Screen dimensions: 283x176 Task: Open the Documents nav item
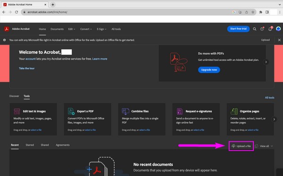coord(57,29)
